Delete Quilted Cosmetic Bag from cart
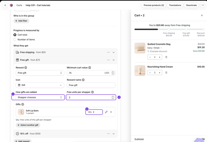Screen dimensions: 207x142 166,57
